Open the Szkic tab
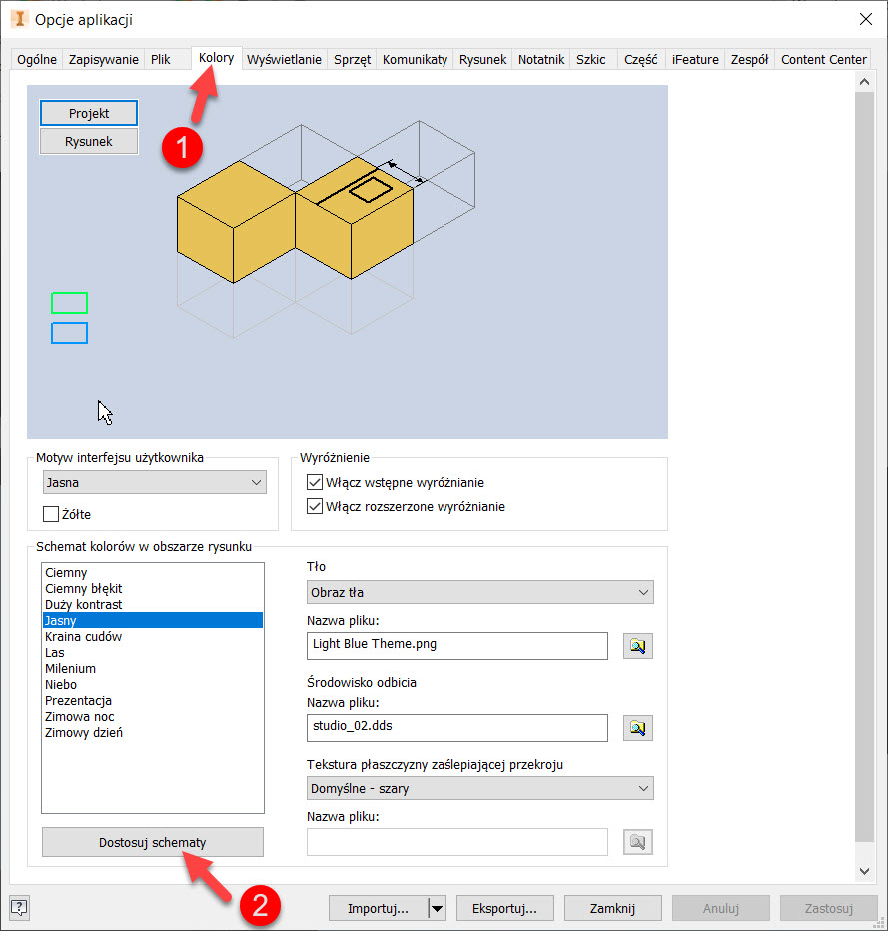This screenshot has width=888, height=931. click(591, 59)
